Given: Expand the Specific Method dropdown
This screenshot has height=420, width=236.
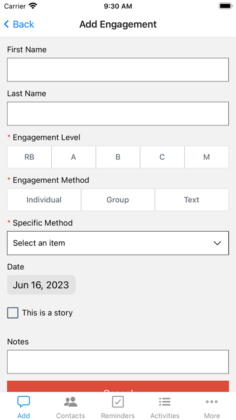Looking at the screenshot, I should pyautogui.click(x=118, y=243).
